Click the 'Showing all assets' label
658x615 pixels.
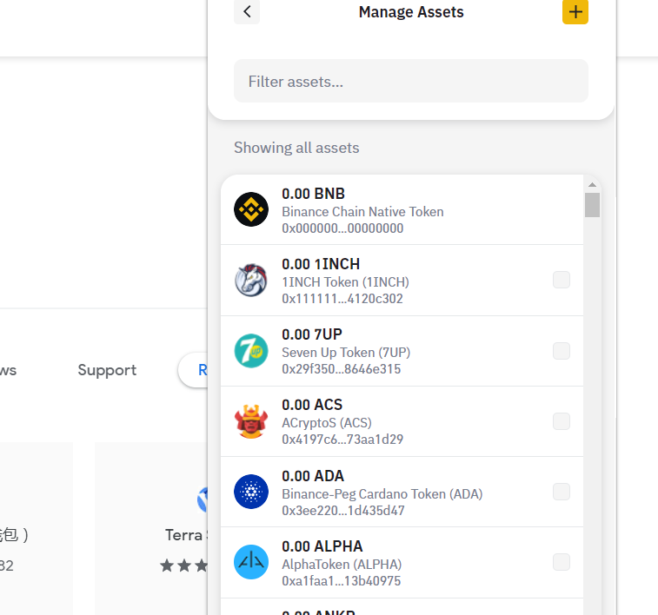point(296,148)
